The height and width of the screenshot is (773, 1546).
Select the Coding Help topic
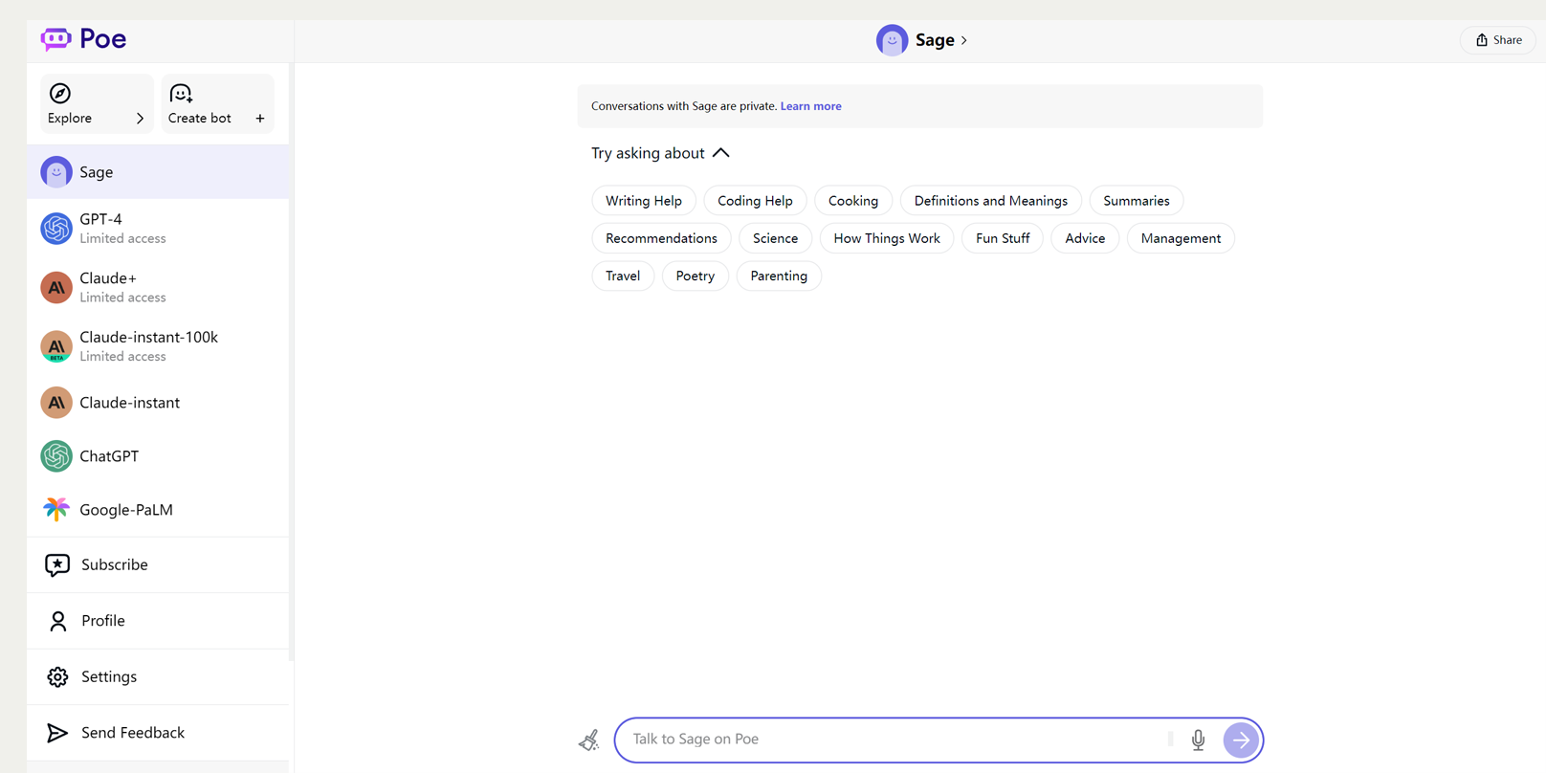(x=755, y=201)
